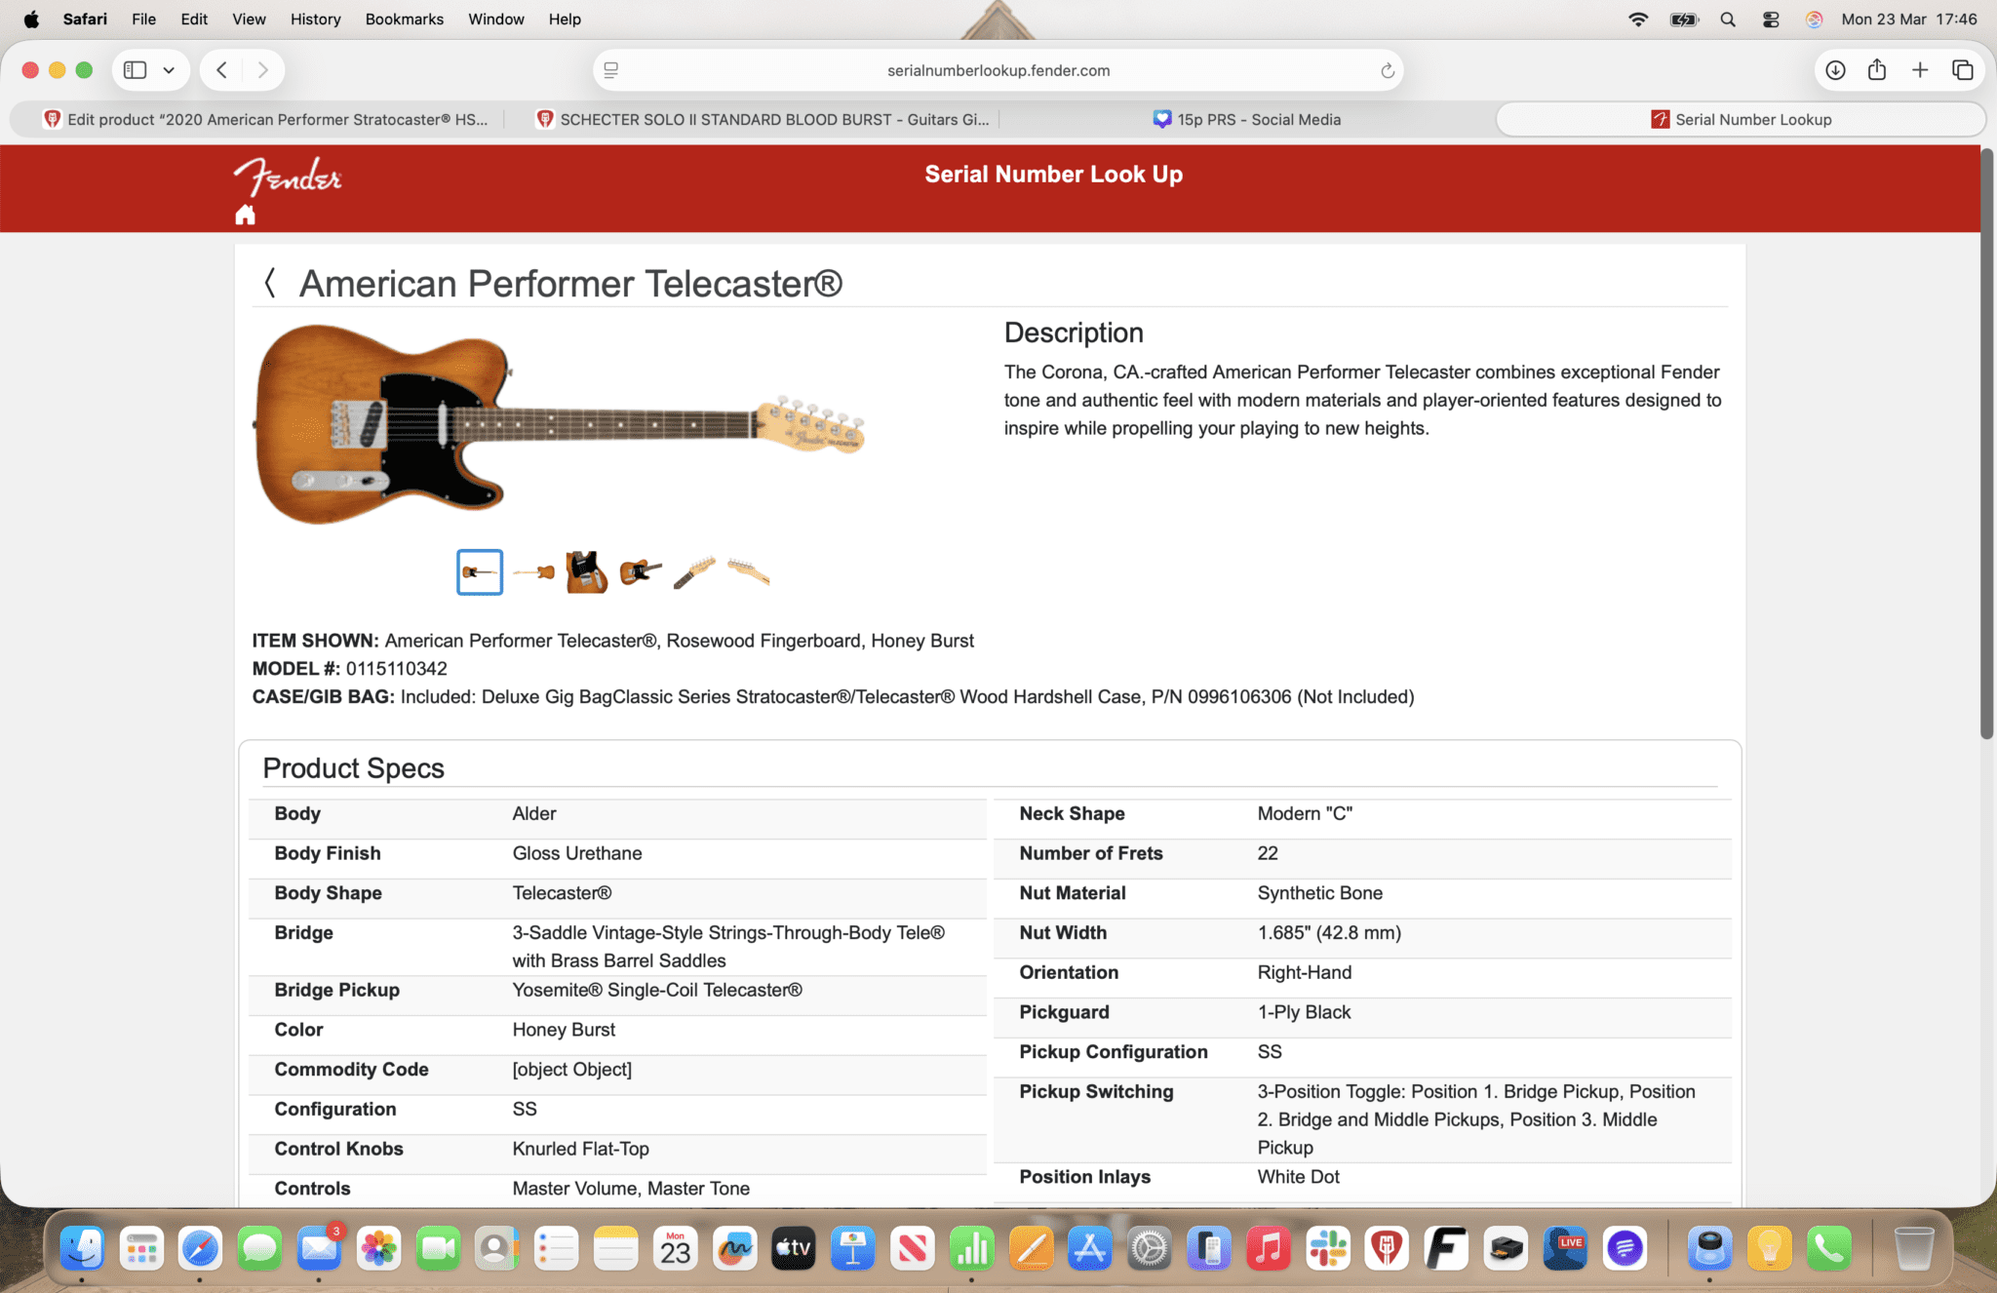Show Safari downloads

pos(1835,70)
